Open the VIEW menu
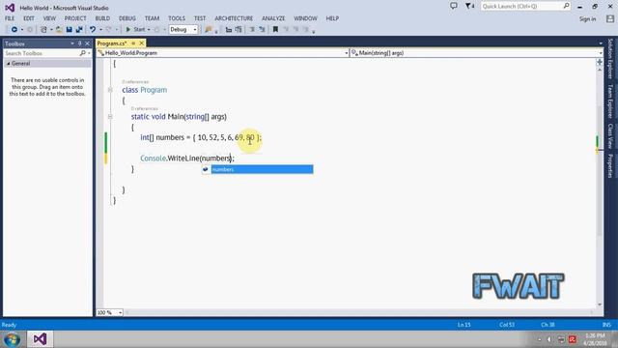This screenshot has width=618, height=348. (49, 18)
